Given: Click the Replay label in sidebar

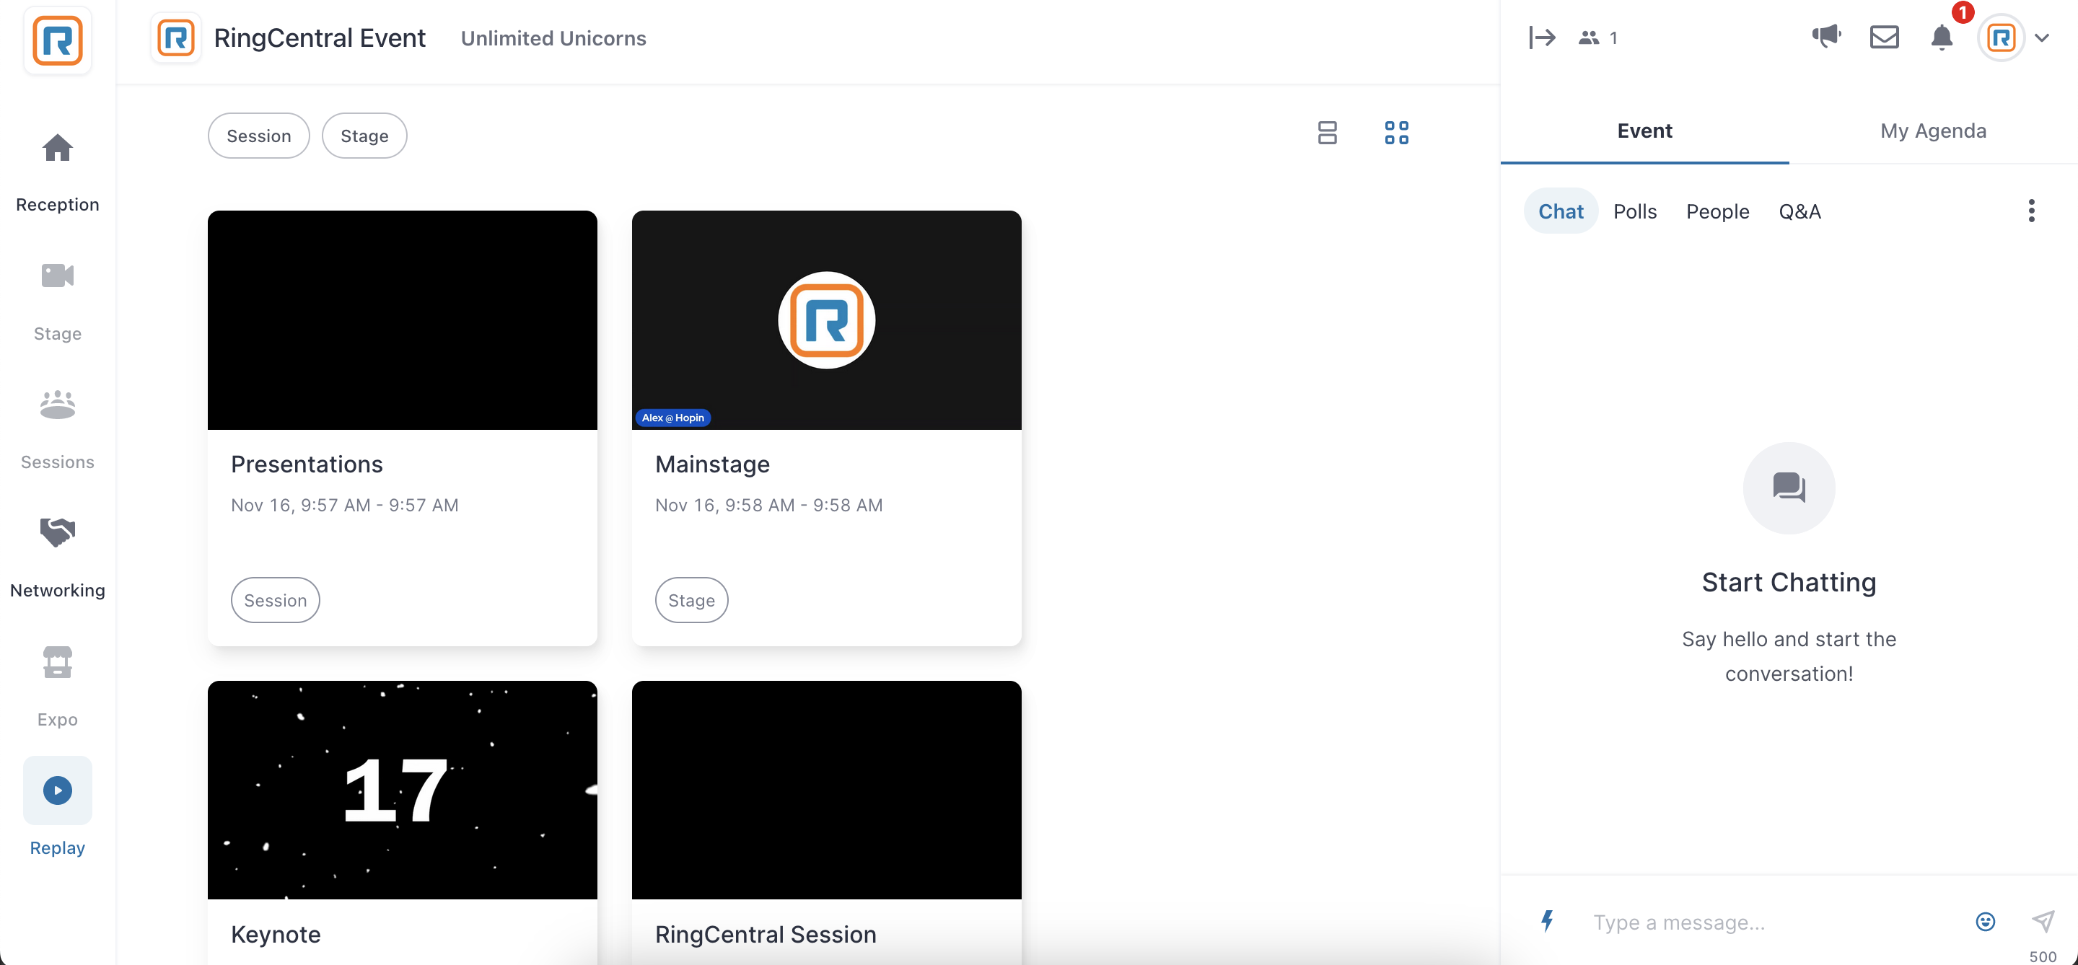Looking at the screenshot, I should 57,848.
